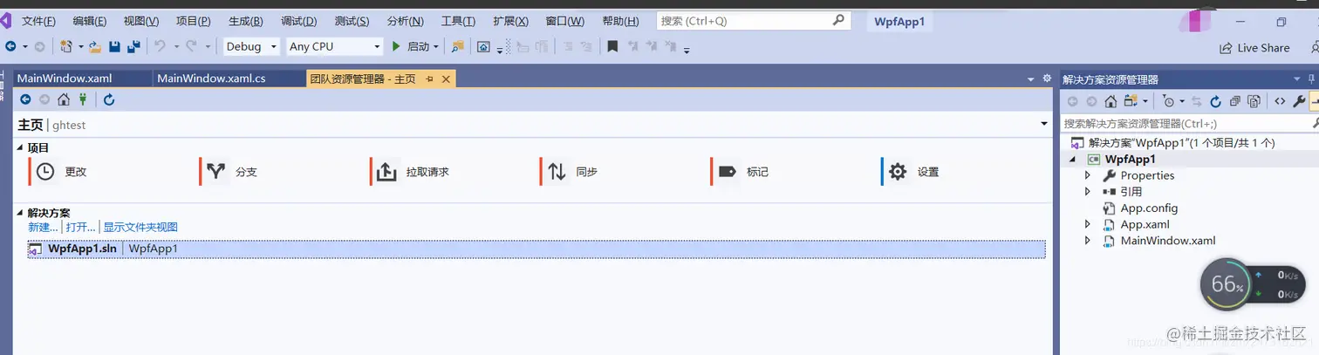Click the 新建... link
The height and width of the screenshot is (355, 1319).
pos(43,227)
